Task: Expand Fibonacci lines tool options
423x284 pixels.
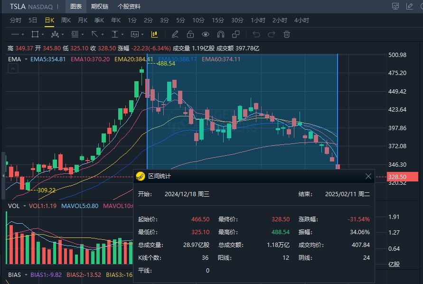Action: pyautogui.click(x=83, y=35)
